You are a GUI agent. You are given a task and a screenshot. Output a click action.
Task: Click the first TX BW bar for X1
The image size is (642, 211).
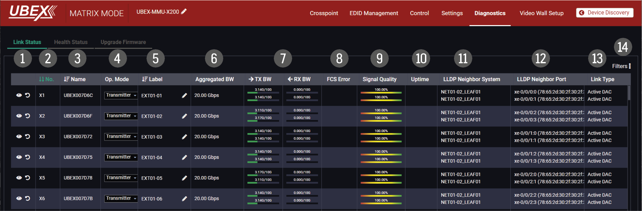point(263,93)
